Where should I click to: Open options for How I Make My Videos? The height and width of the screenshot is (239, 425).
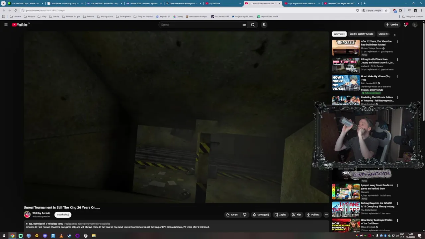point(397,77)
